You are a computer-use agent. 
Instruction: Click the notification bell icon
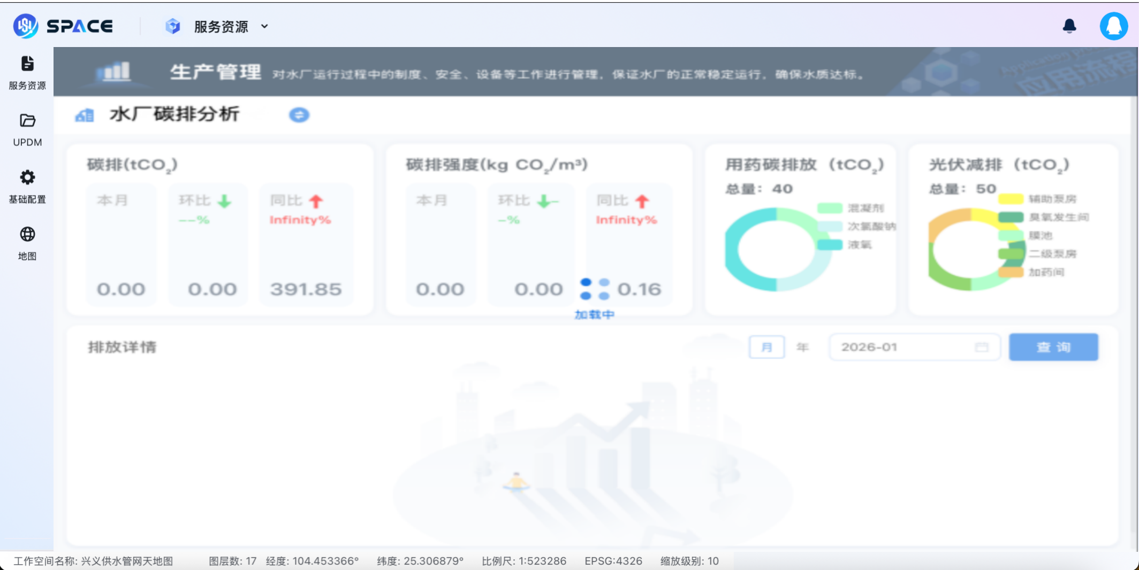pyautogui.click(x=1070, y=26)
